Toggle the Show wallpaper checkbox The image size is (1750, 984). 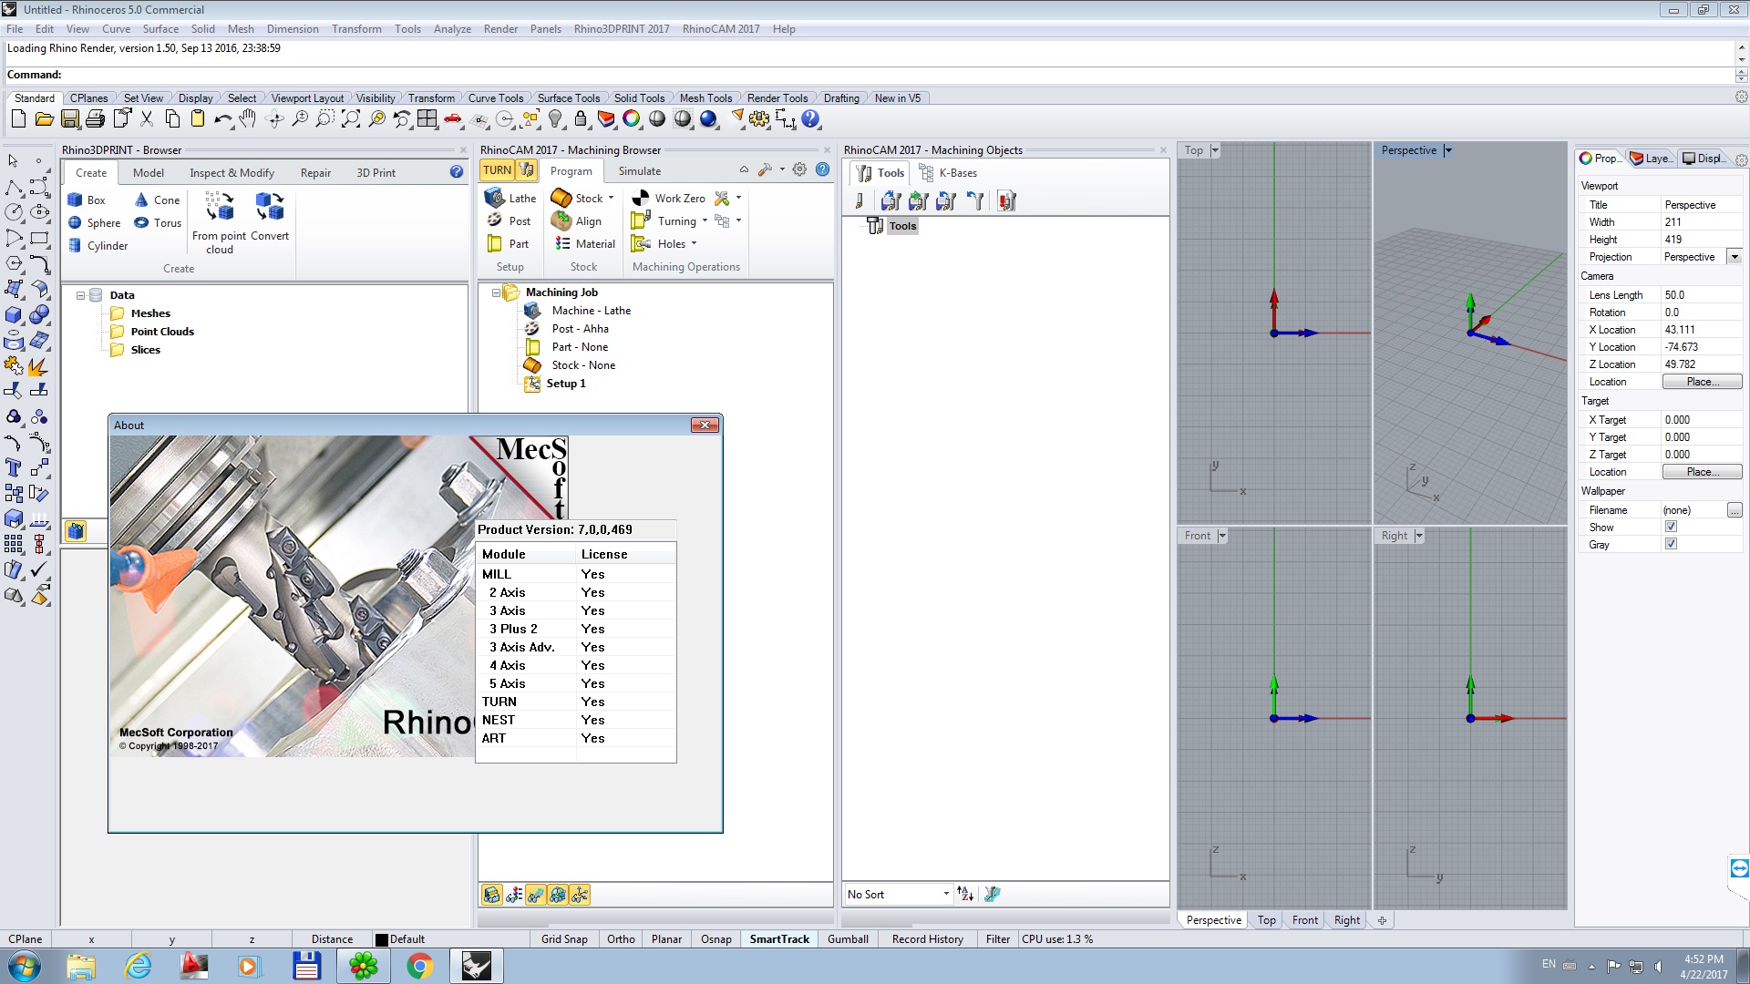pos(1671,527)
